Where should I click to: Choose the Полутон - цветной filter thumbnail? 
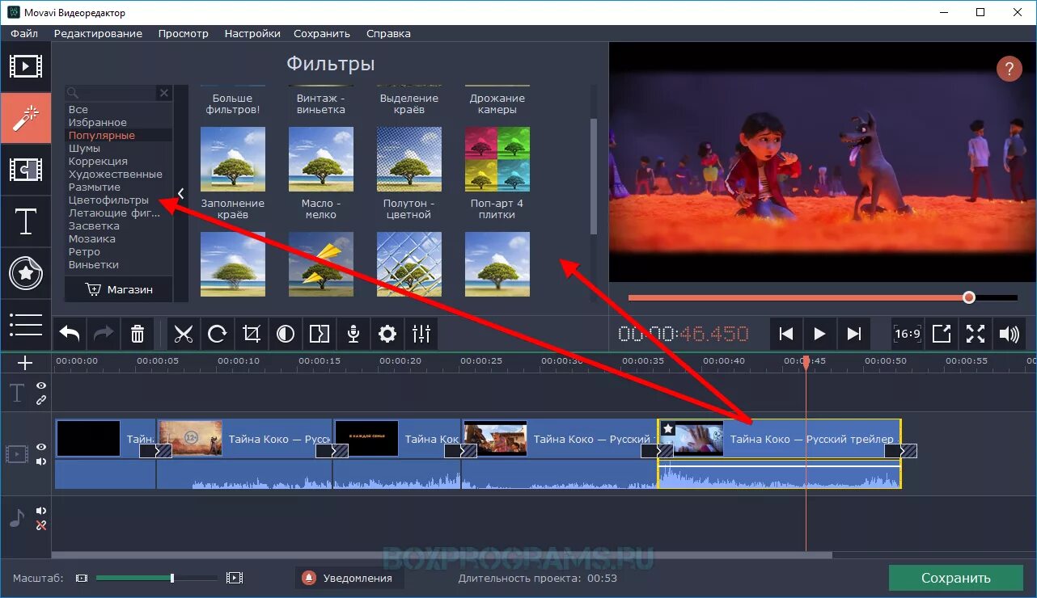(x=409, y=159)
